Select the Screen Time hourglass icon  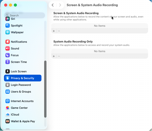tap(8, 62)
